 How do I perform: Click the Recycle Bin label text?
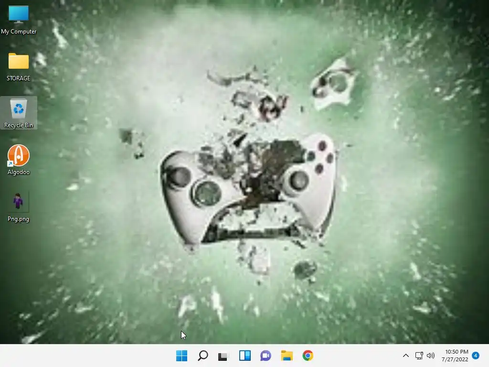(19, 125)
